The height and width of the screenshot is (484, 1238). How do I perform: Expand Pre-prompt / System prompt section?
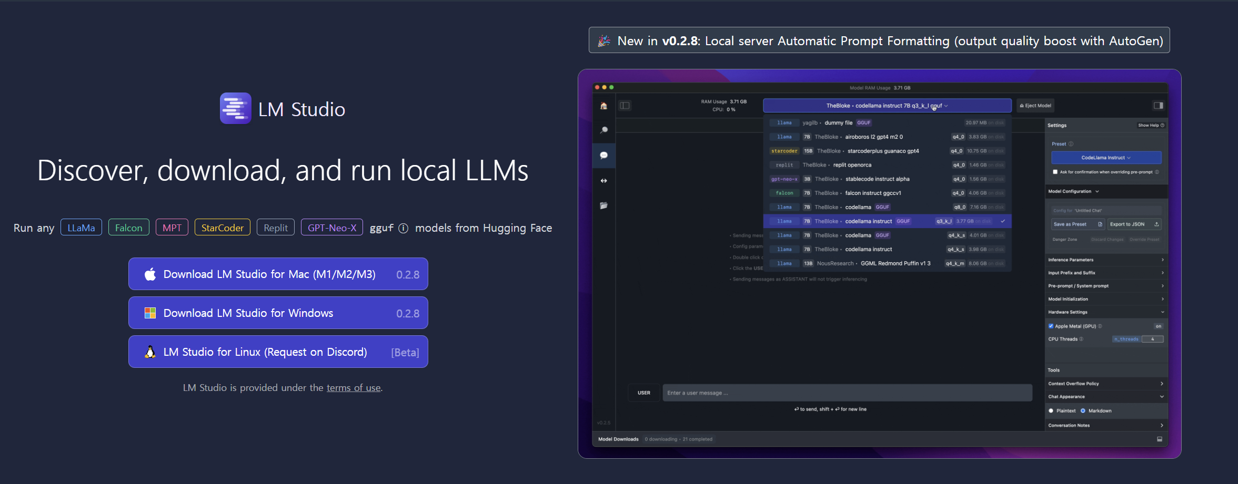pos(1106,286)
